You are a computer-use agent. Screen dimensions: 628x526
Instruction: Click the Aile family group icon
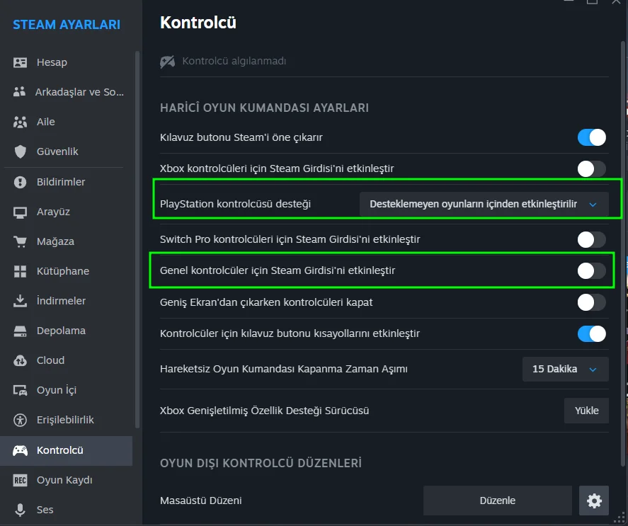pyautogui.click(x=20, y=122)
